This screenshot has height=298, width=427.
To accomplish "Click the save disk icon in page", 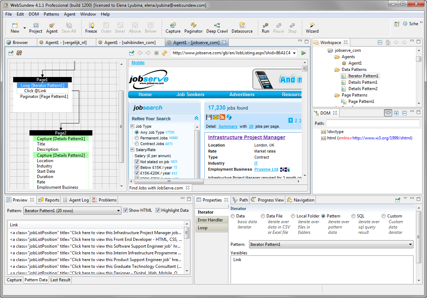I will (209, 117).
